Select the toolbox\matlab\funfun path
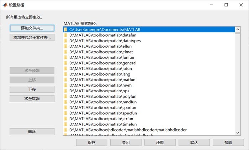This screenshot has width=249, height=150. tap(149, 57)
